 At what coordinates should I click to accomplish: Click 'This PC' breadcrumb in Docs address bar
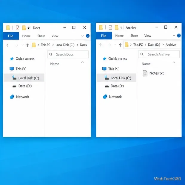tap(46, 45)
